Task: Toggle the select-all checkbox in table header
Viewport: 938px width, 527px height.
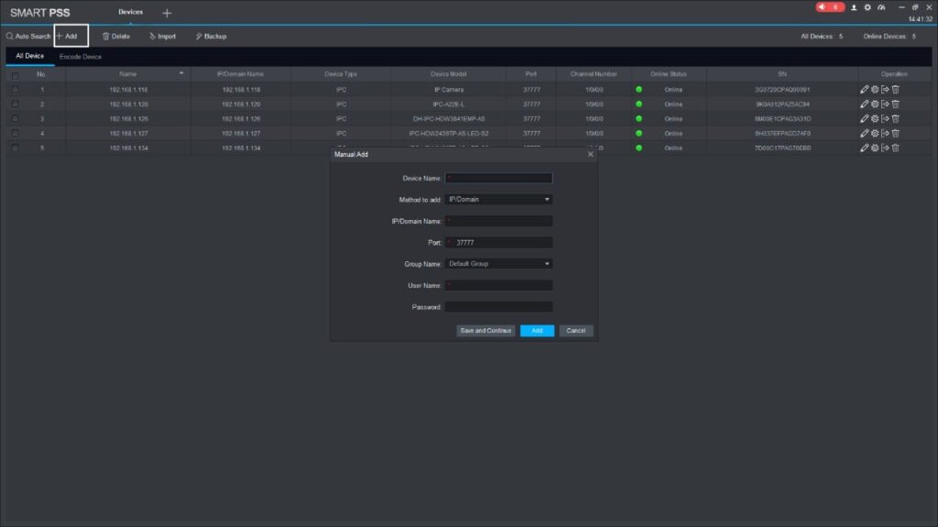Action: pyautogui.click(x=15, y=75)
